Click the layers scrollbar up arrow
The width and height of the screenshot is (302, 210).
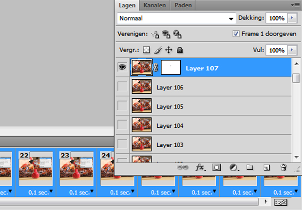click(x=297, y=64)
